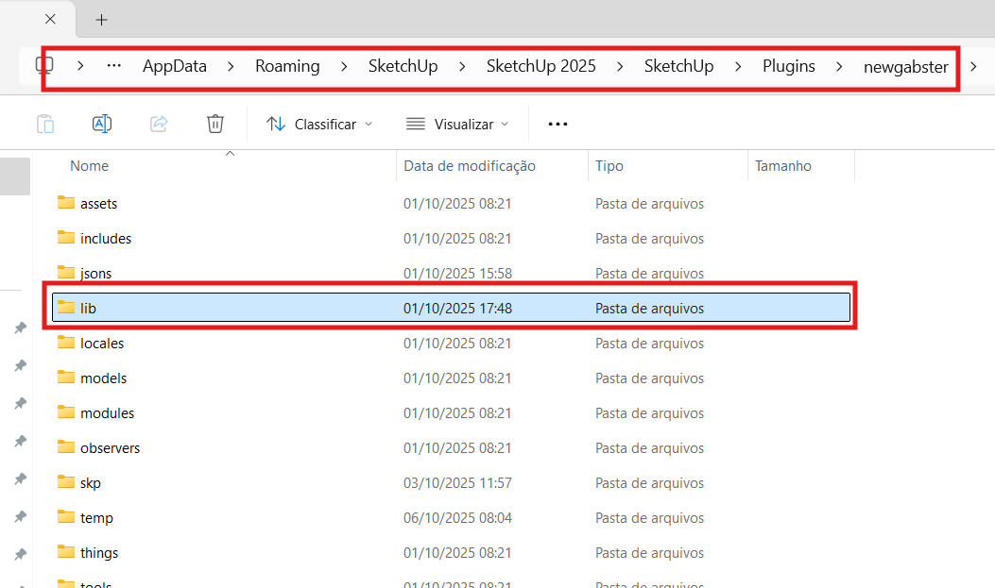Open a new tab with plus button
Screen dimensions: 995x588
(x=102, y=20)
